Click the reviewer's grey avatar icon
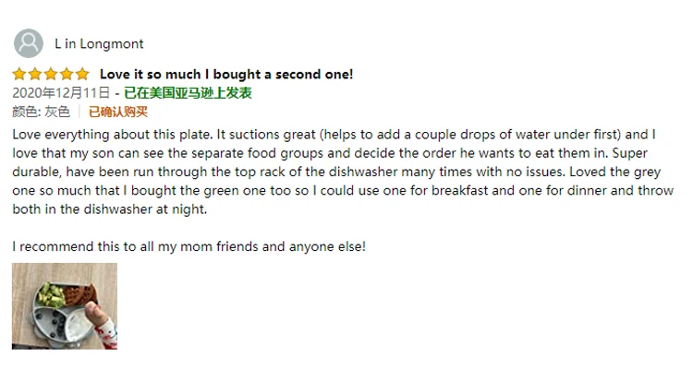Viewport: 693px width, 369px height. tap(29, 43)
